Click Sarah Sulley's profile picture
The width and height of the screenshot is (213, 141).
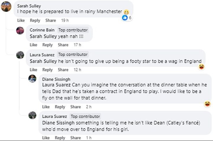[x=6, y=6]
